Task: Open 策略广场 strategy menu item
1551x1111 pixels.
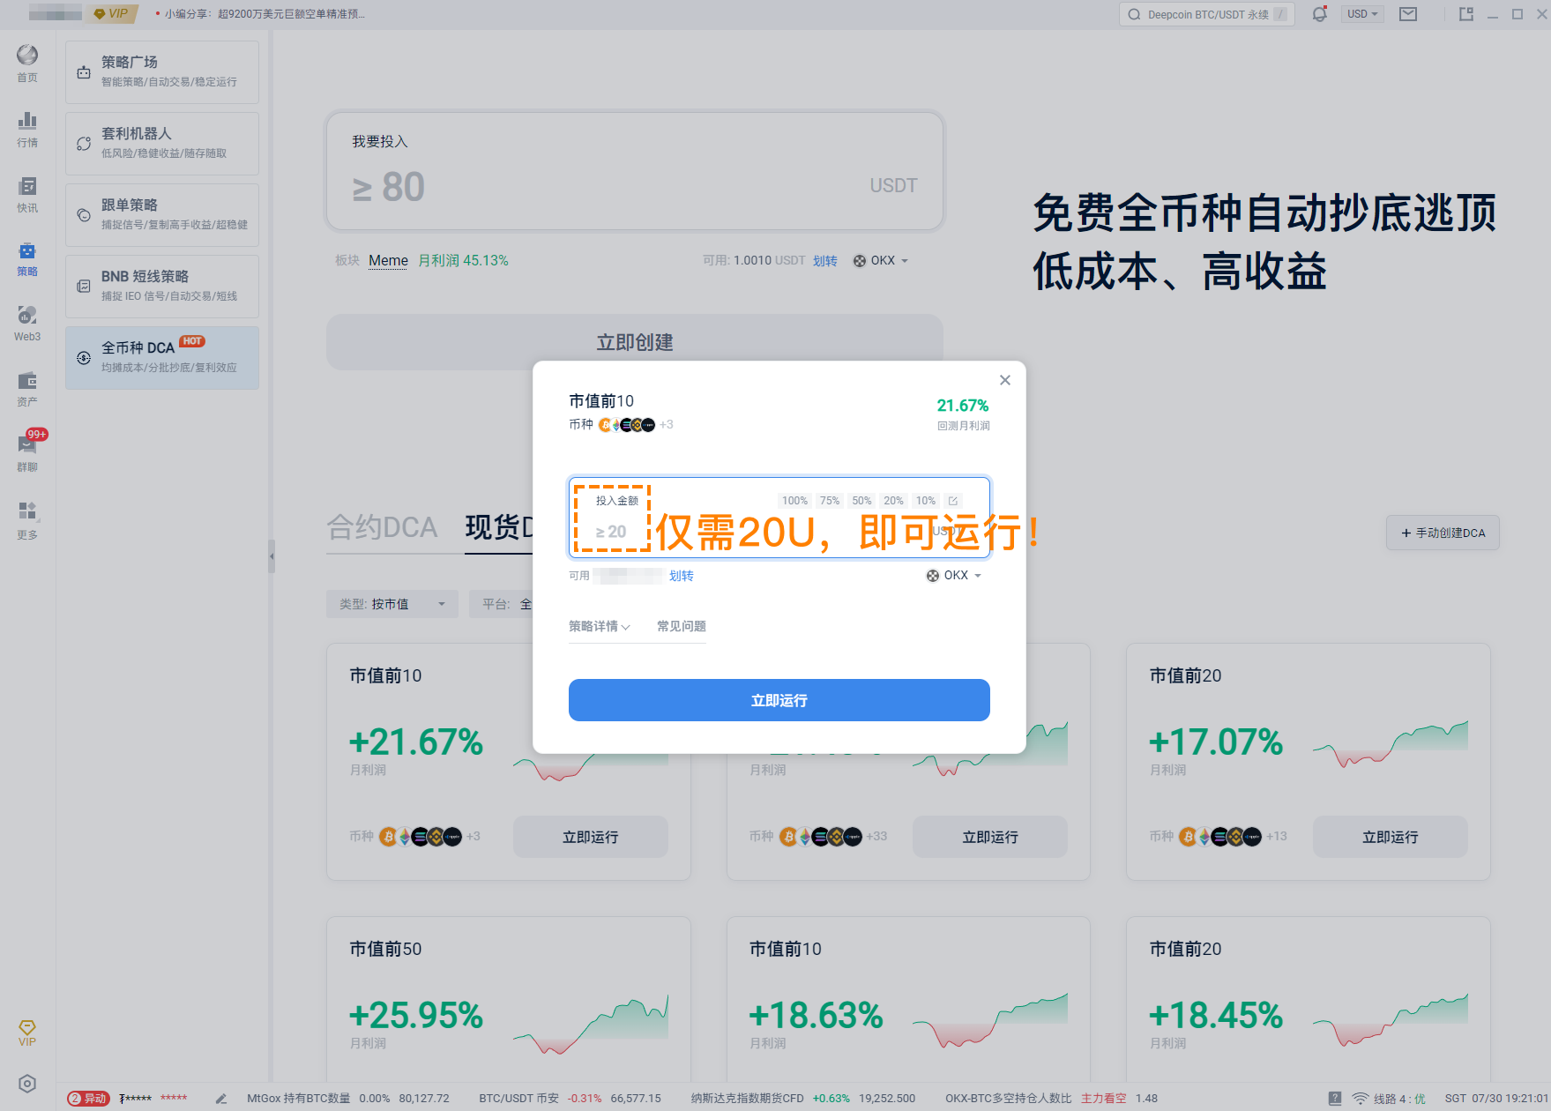Action: (x=162, y=71)
